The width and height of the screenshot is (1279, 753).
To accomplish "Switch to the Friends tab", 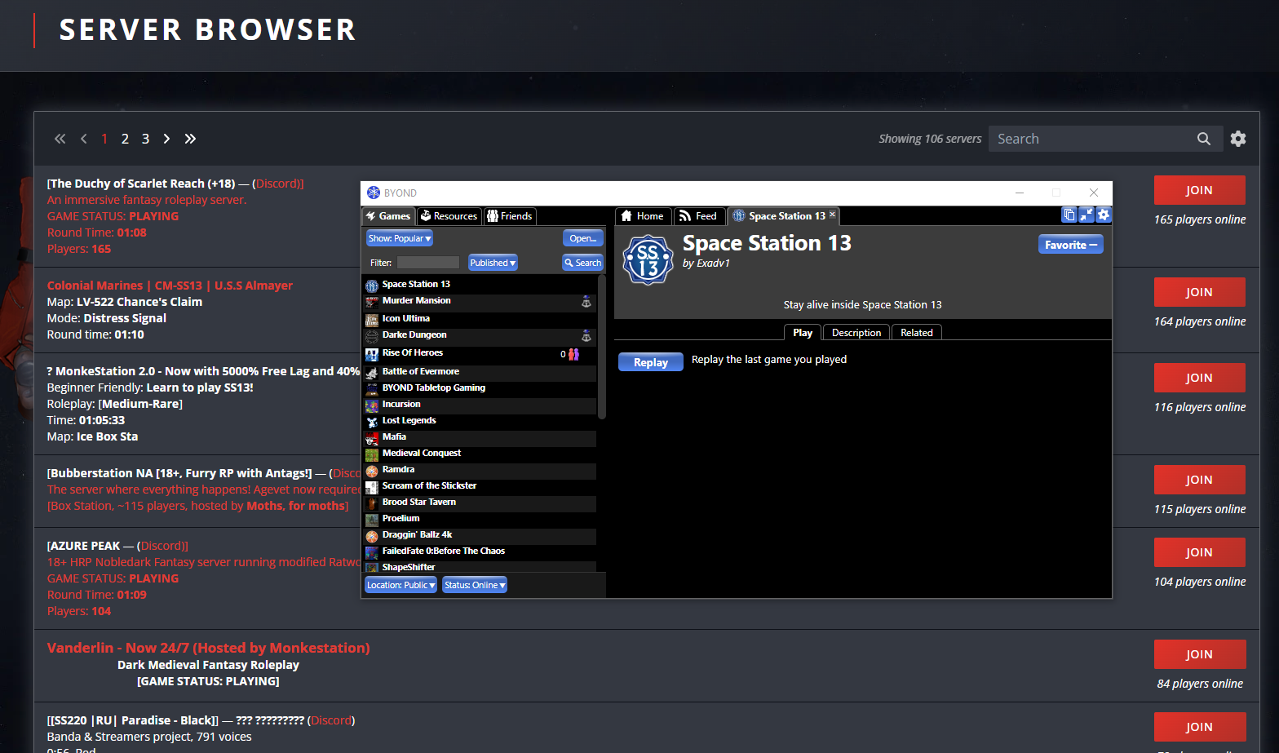I will (x=510, y=216).
